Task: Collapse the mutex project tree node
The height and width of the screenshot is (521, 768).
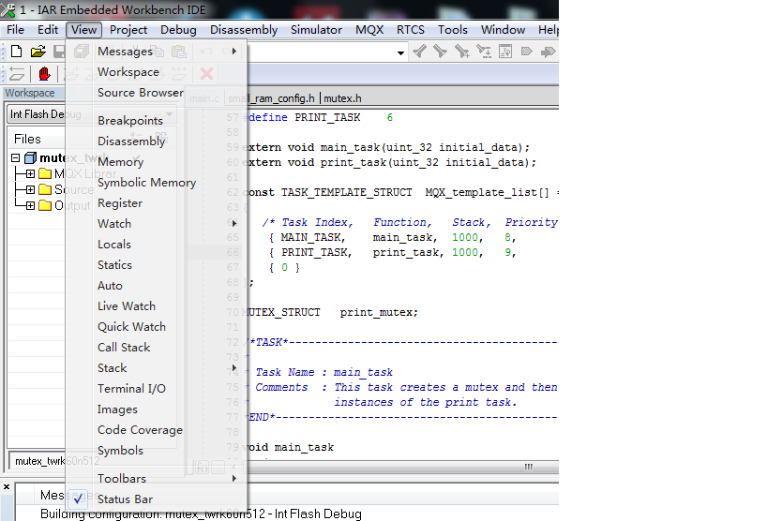Action: [15, 157]
